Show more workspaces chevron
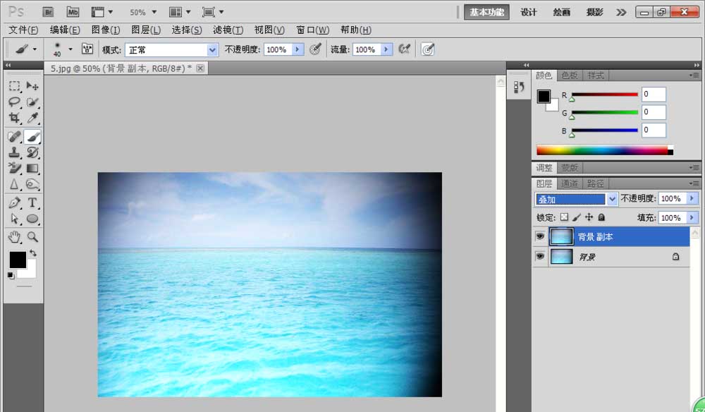The height and width of the screenshot is (412, 705). 621,12
